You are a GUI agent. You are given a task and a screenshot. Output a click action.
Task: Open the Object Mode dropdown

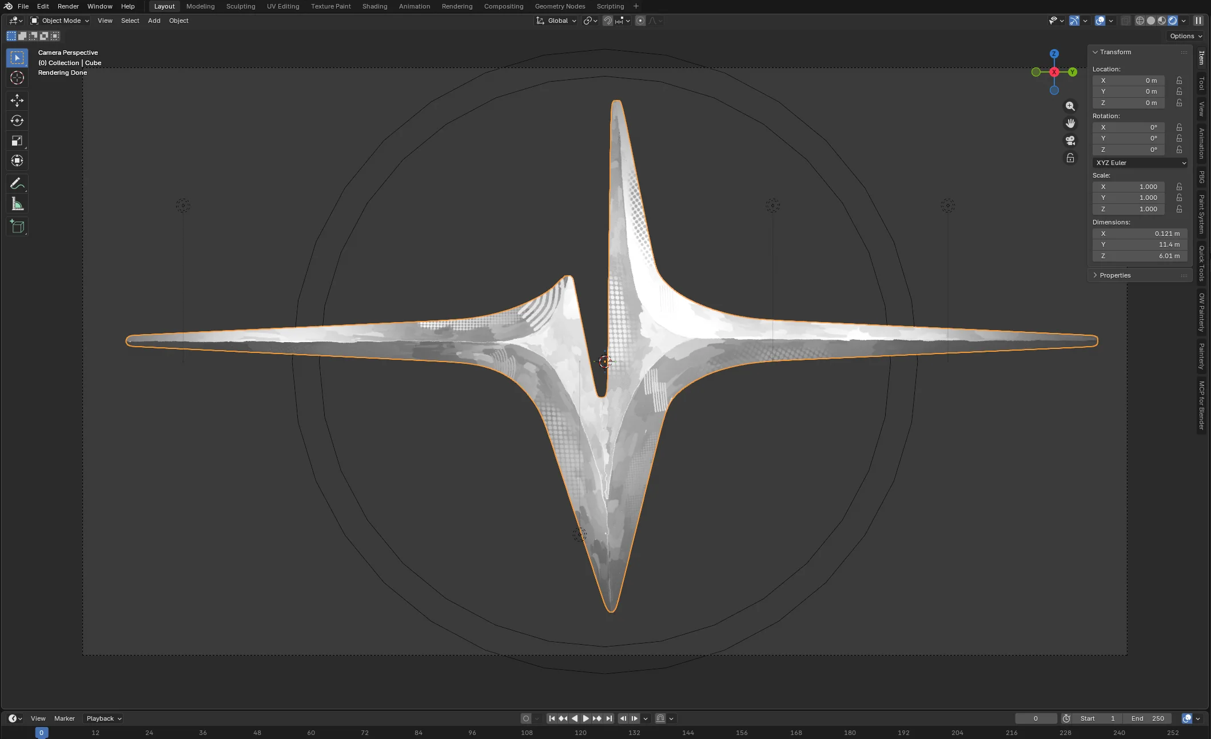click(x=60, y=21)
